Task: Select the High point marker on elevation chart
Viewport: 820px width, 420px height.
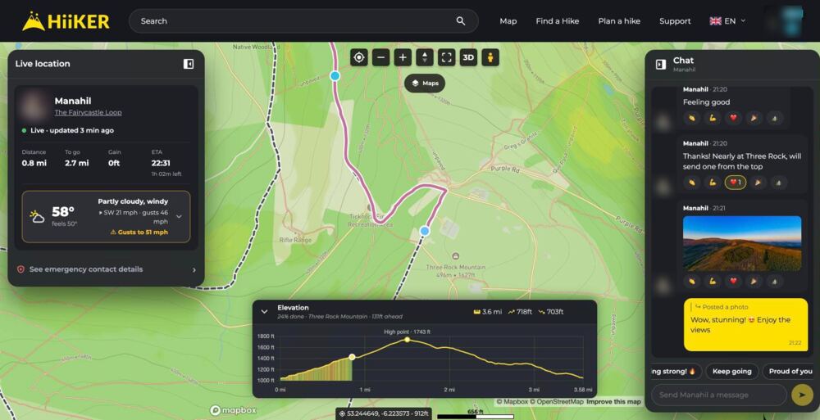Action: [407, 340]
